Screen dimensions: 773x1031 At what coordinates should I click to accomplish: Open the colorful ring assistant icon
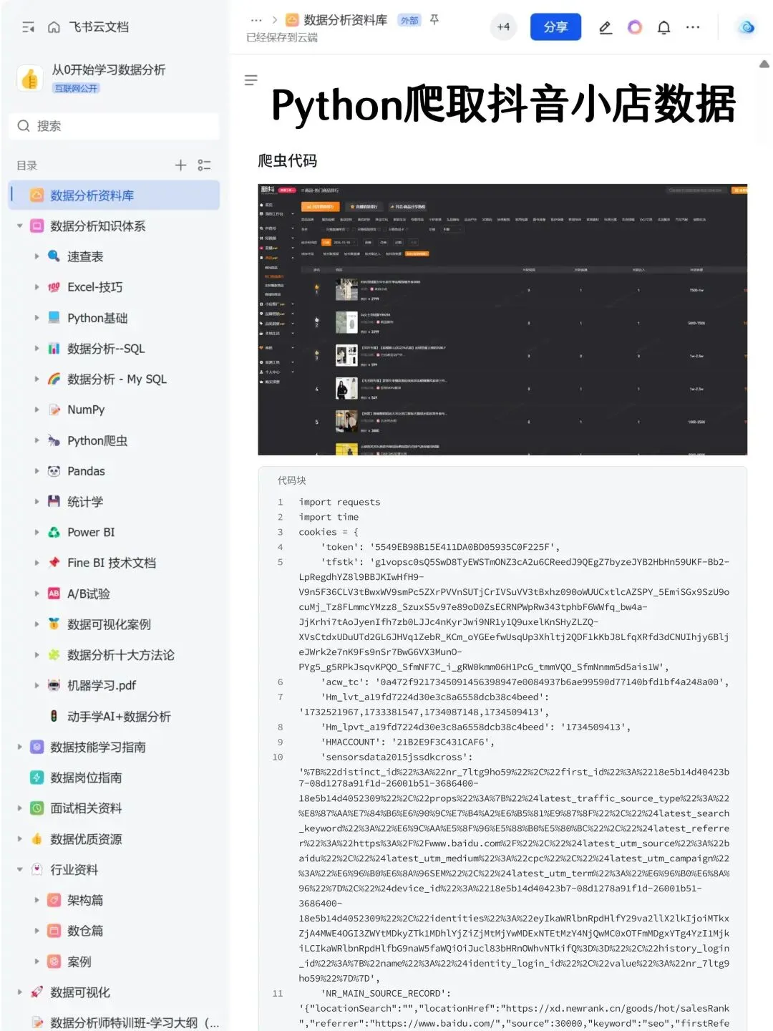tap(635, 27)
